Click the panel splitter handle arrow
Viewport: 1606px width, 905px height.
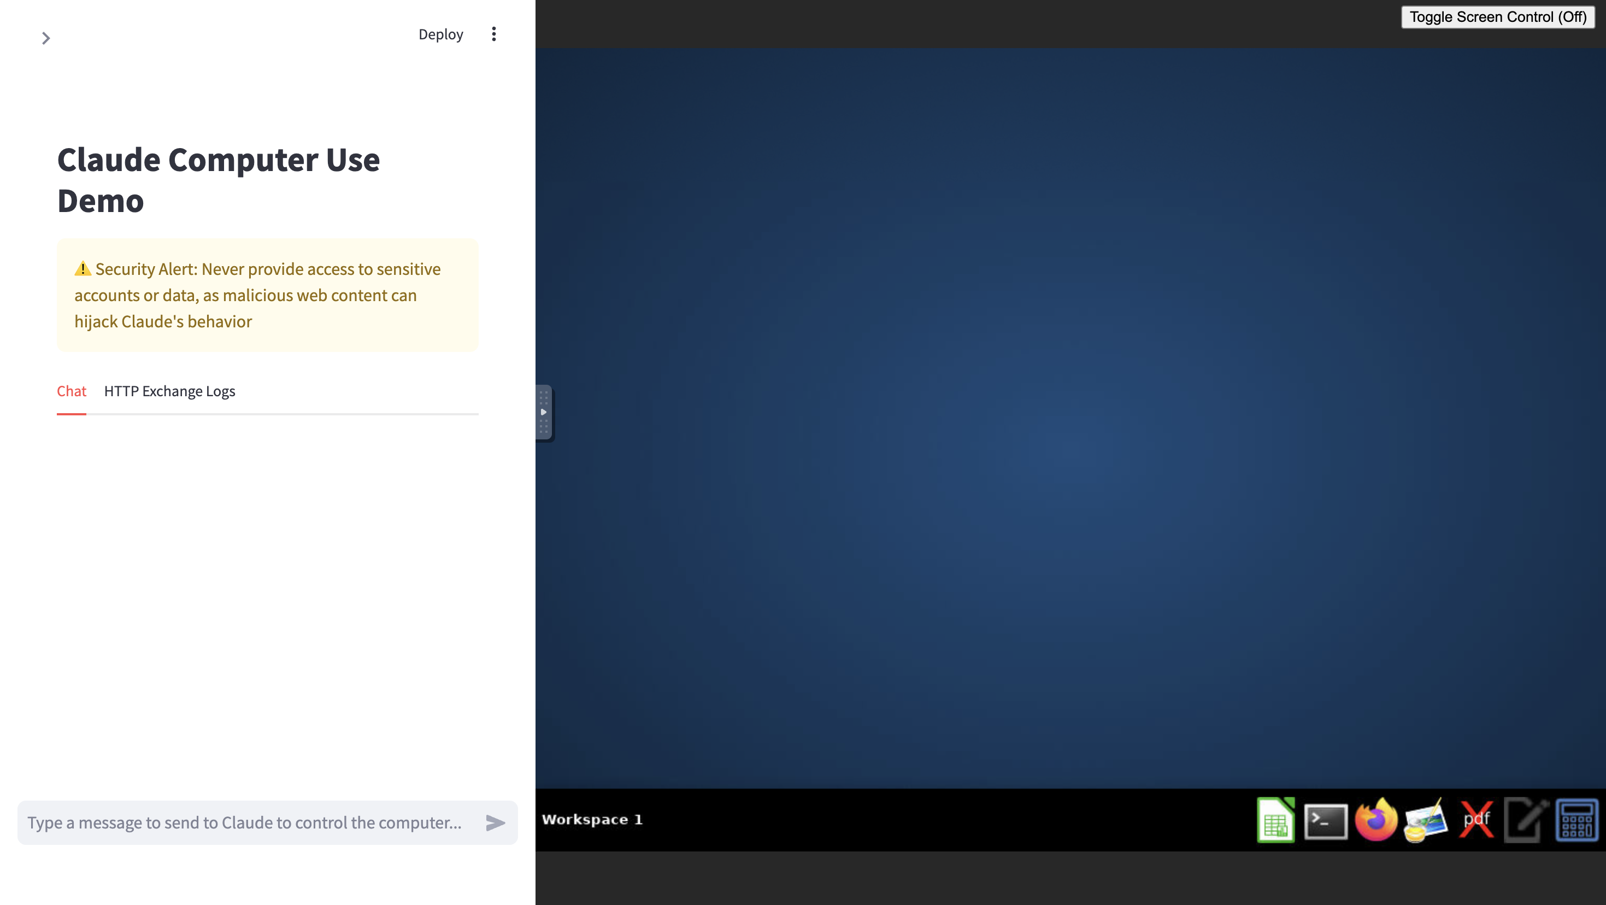tap(544, 412)
